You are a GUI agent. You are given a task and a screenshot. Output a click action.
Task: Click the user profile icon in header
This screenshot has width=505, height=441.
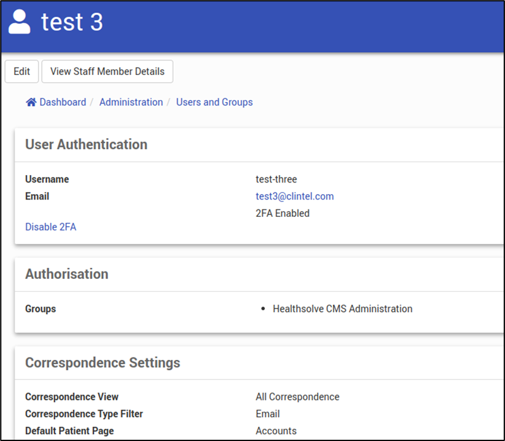click(19, 22)
